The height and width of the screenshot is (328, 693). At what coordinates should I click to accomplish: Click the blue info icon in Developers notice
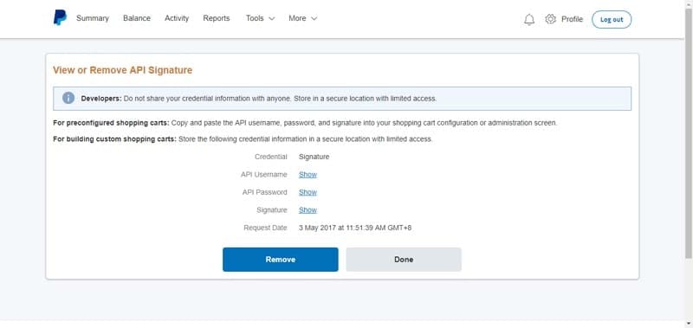pos(68,98)
